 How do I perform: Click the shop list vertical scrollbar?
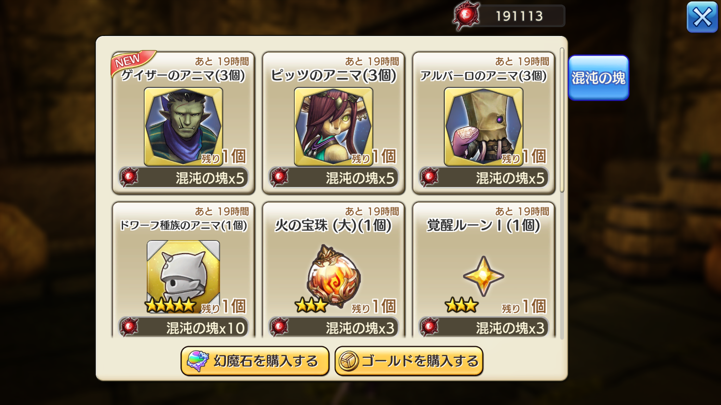coord(562,120)
